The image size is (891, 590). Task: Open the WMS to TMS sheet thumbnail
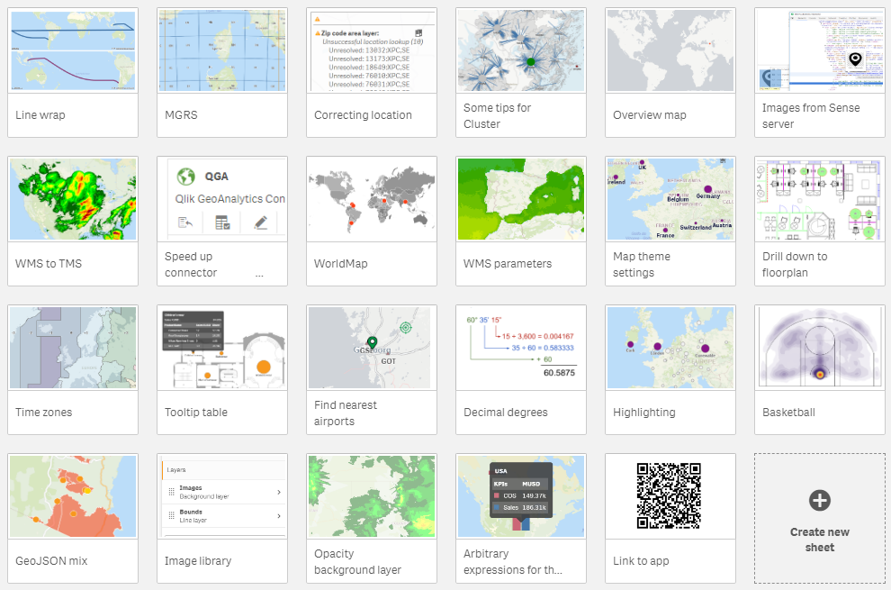[x=72, y=199]
